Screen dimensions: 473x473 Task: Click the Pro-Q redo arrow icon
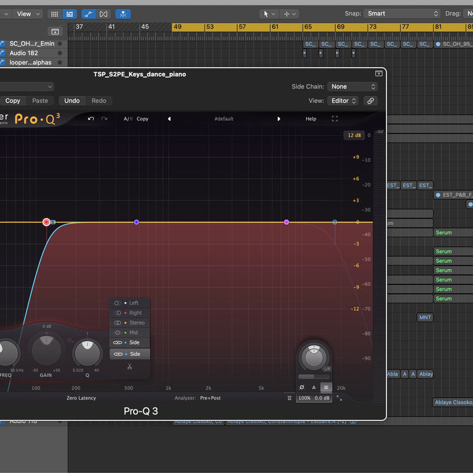coord(104,119)
